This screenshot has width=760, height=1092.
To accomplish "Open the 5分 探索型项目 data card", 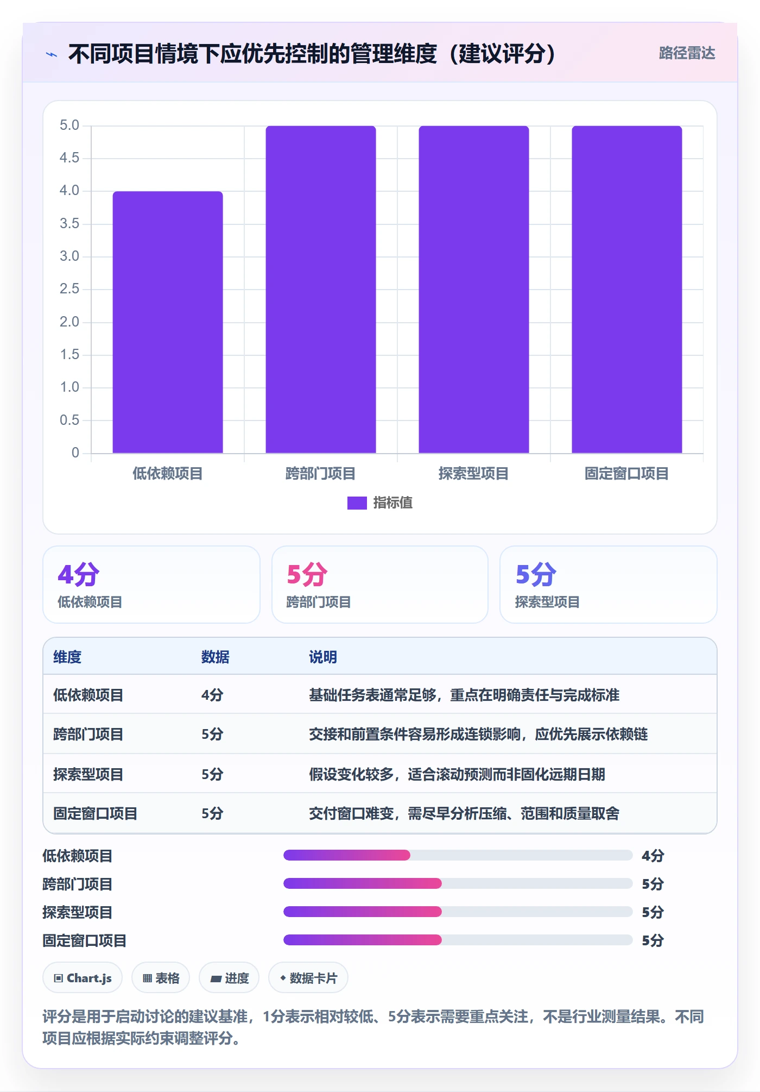I will coord(609,585).
